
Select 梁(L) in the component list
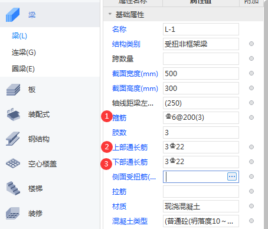19,36
